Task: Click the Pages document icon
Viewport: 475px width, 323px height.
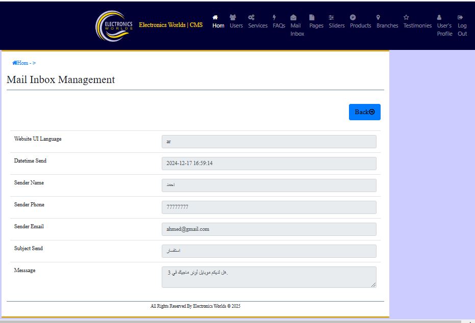Action: pyautogui.click(x=312, y=17)
